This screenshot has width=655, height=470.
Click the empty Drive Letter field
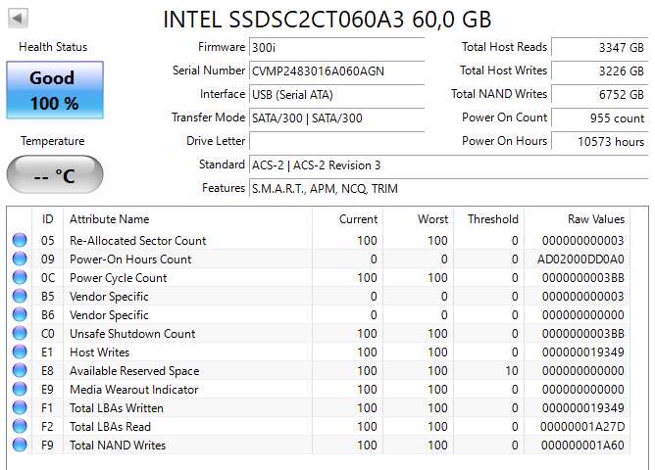[x=336, y=141]
